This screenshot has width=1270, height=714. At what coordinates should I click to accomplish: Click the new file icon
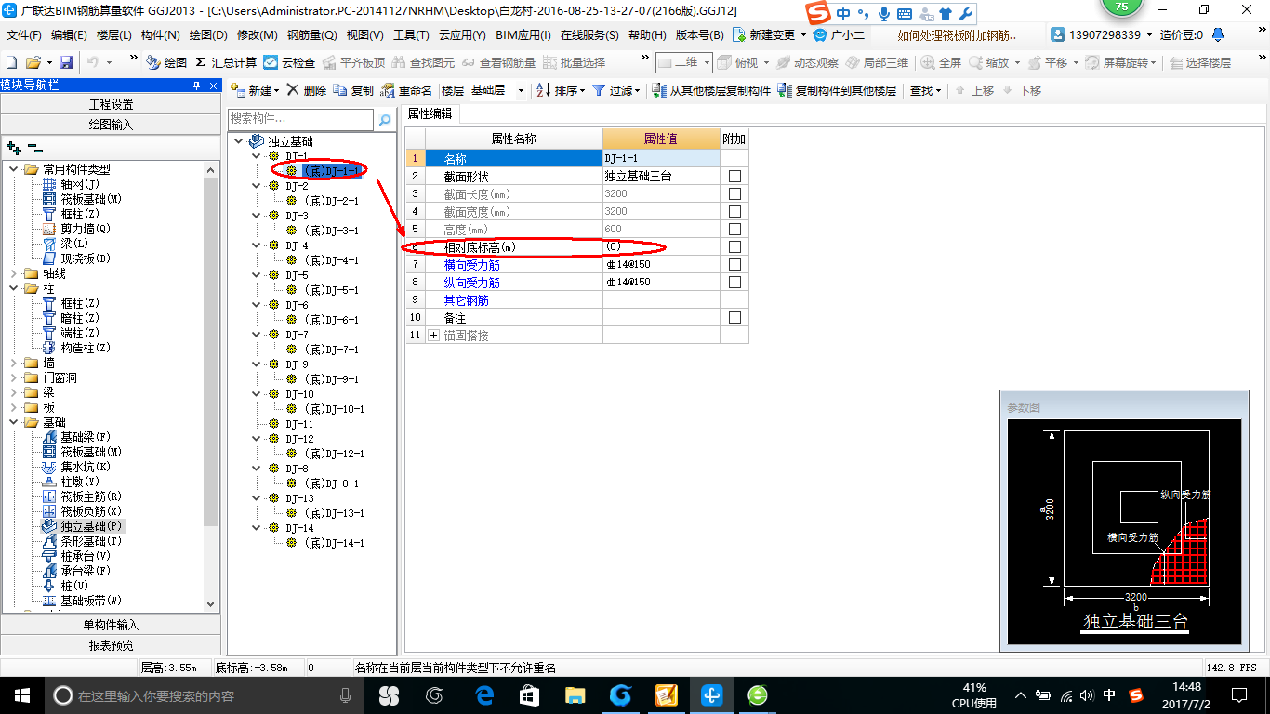[x=12, y=62]
